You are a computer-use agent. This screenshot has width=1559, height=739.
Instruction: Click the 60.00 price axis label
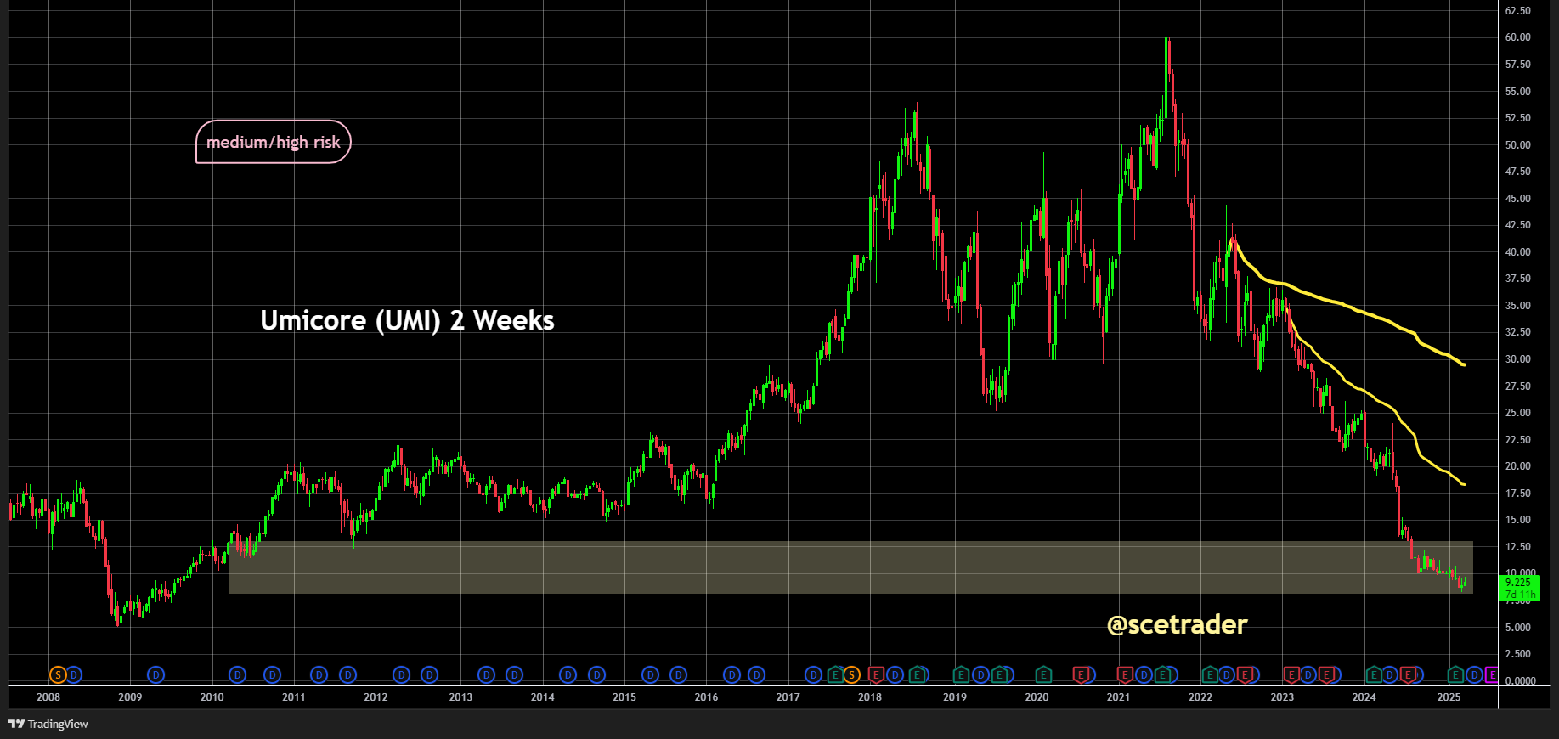click(1517, 37)
